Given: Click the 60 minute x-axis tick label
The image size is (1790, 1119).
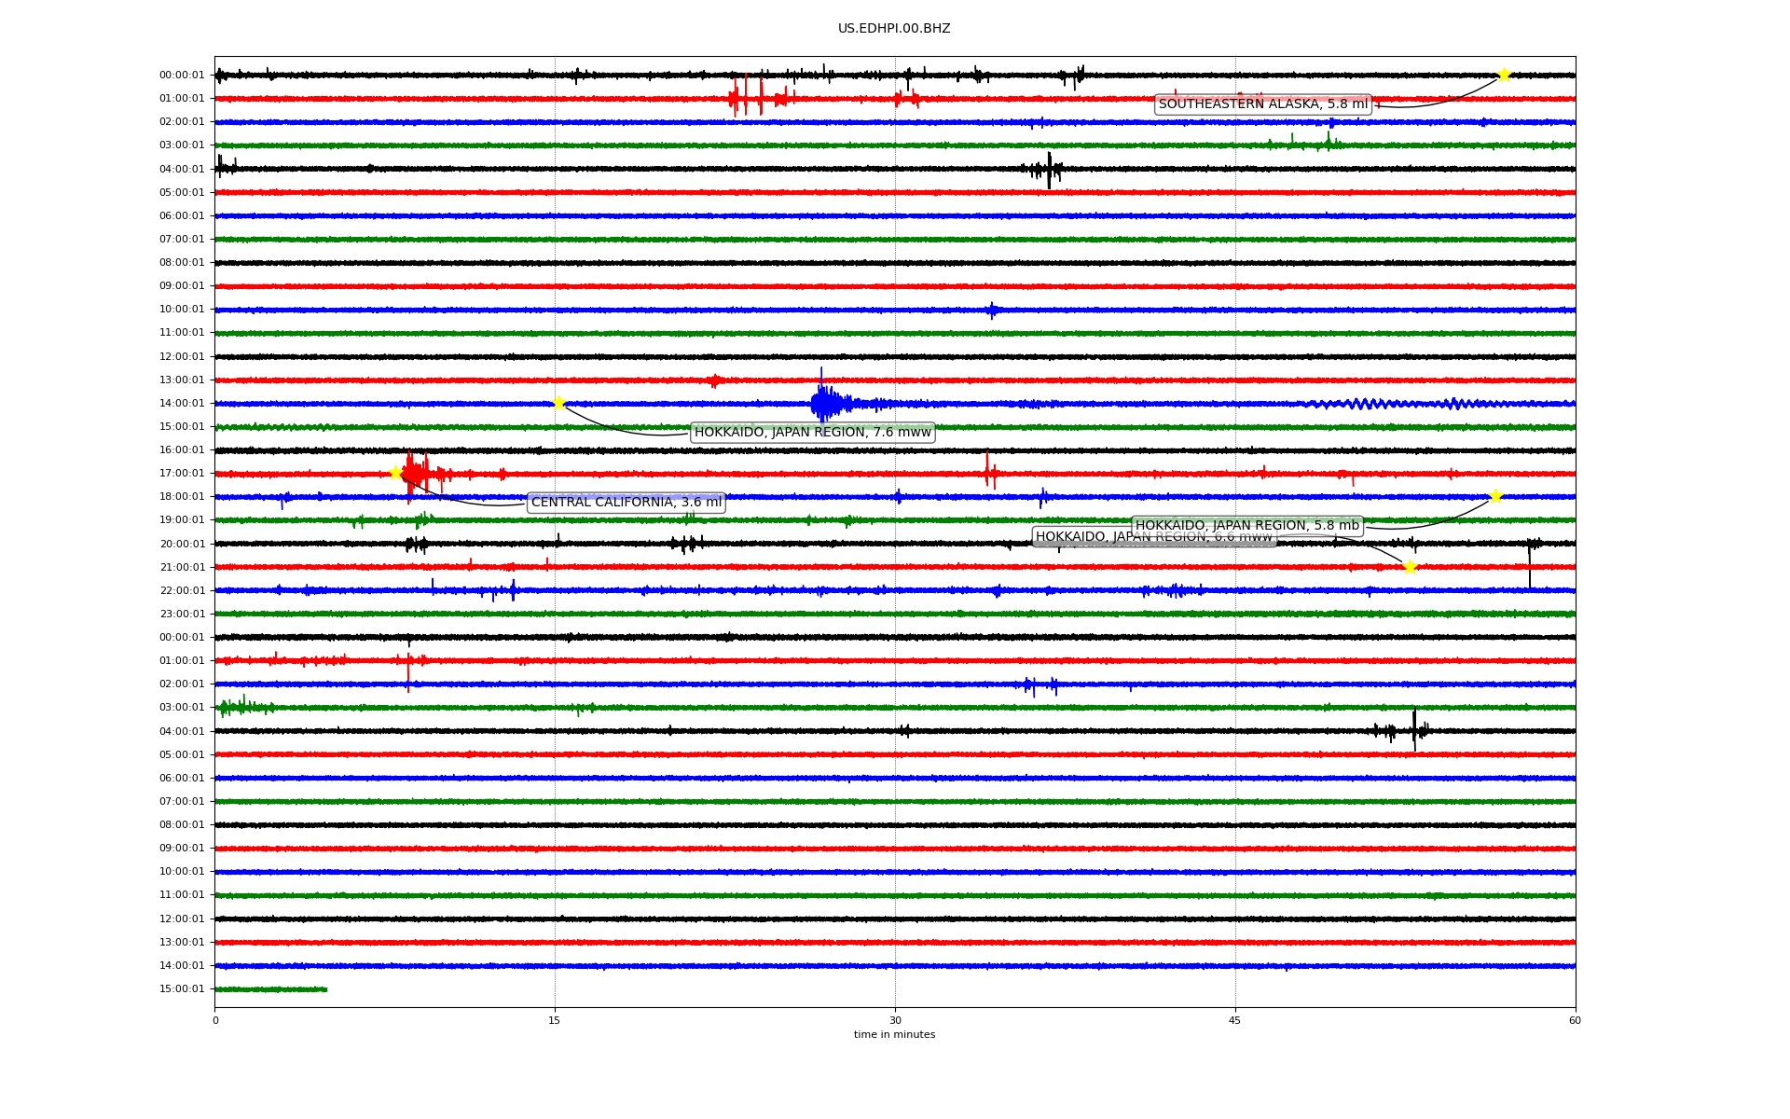Looking at the screenshot, I should pos(1575,1020).
